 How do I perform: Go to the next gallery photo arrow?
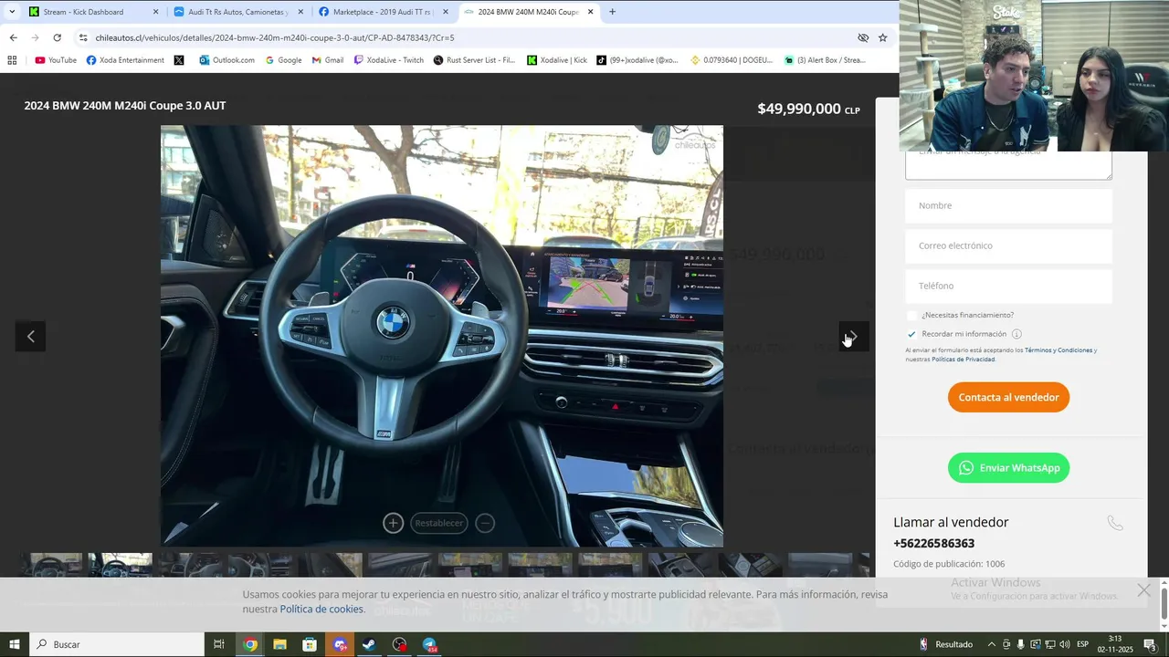[x=854, y=337]
